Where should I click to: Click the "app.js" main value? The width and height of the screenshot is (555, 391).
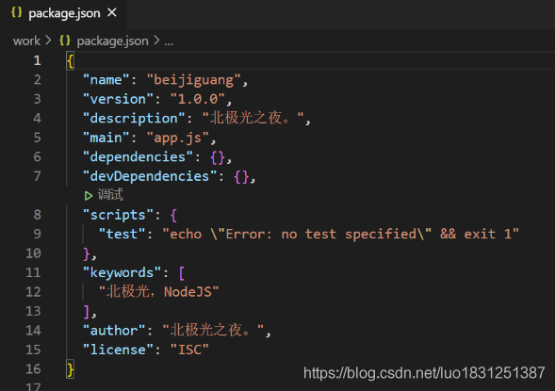178,138
